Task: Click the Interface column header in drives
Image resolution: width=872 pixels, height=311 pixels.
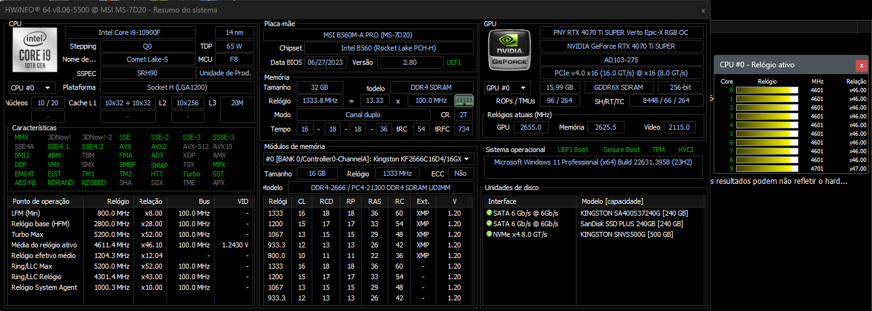Action: tap(530, 202)
